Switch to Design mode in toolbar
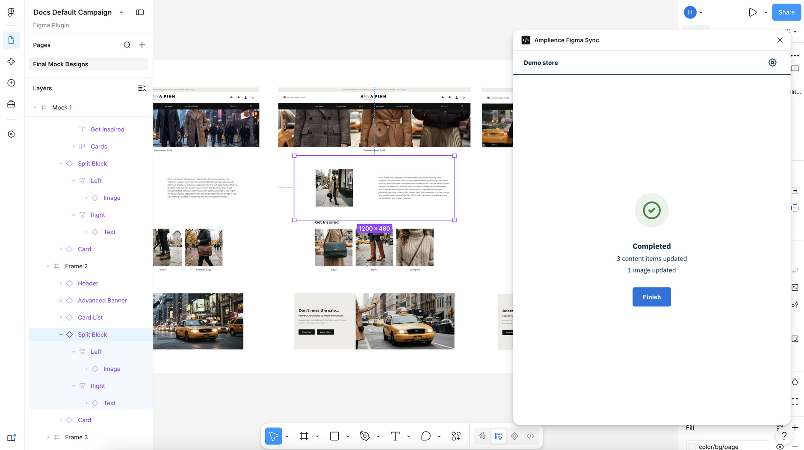 click(x=498, y=436)
